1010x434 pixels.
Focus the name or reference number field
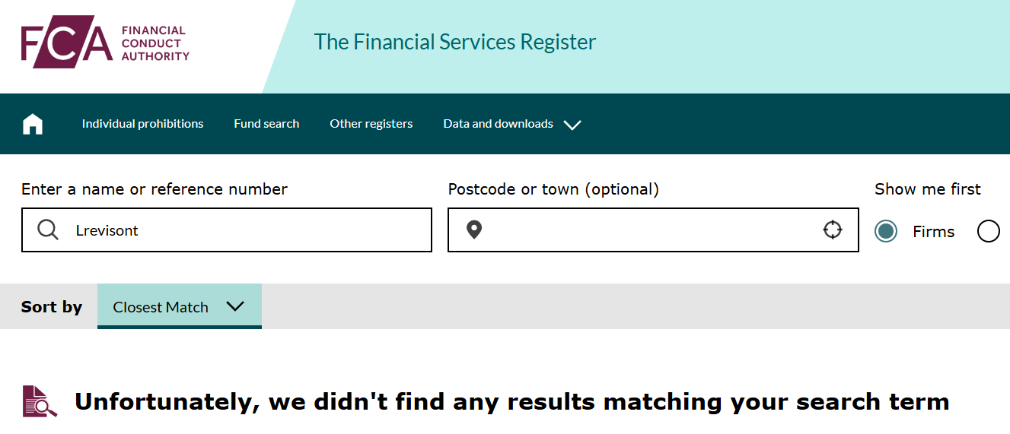244,230
